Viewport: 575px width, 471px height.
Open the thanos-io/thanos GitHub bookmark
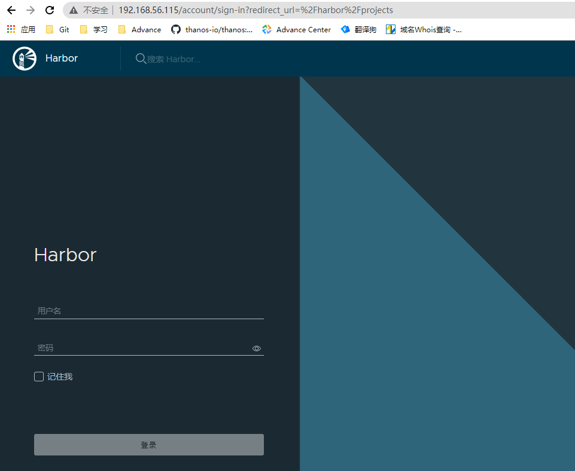[x=212, y=30]
